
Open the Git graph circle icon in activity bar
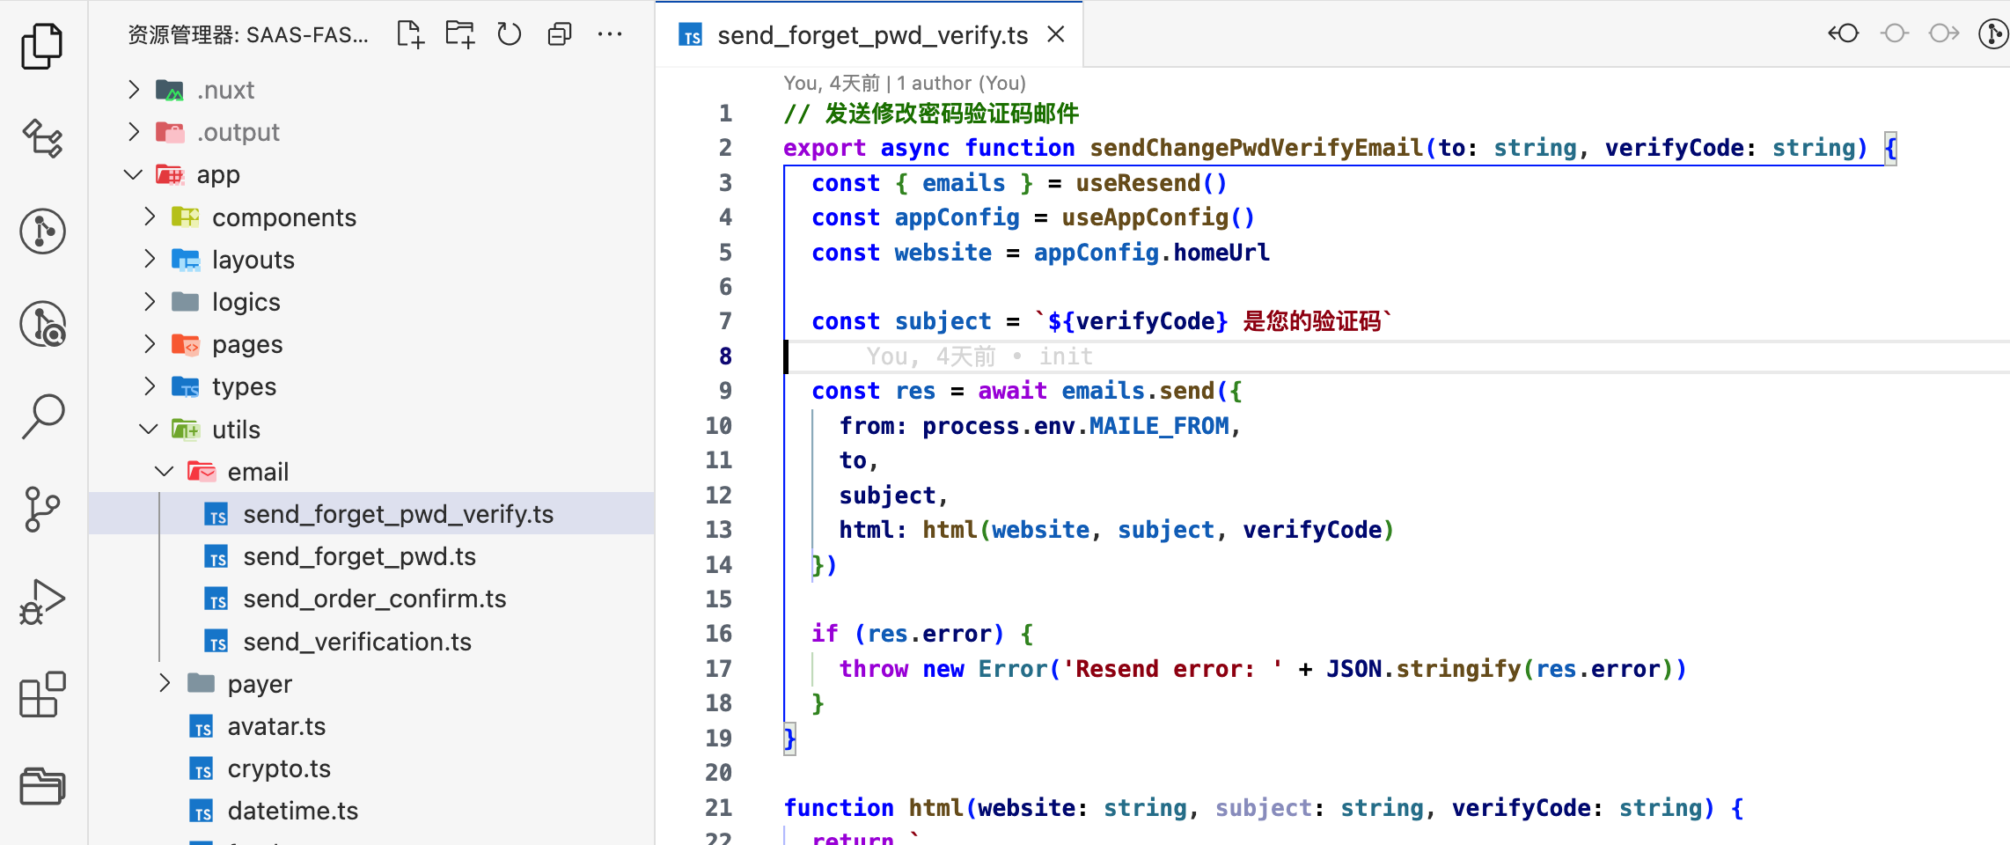point(42,231)
